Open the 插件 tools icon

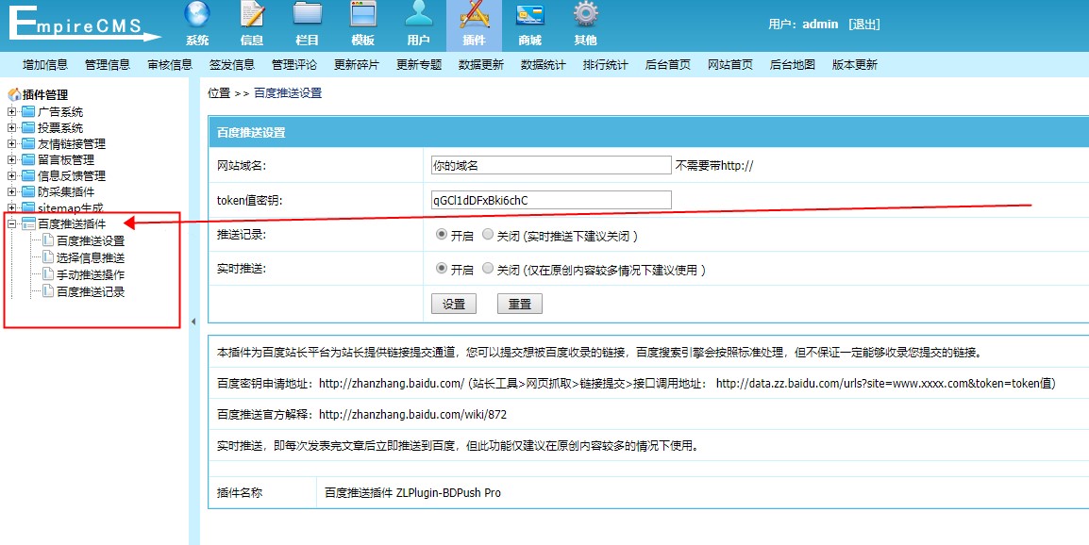475,15
